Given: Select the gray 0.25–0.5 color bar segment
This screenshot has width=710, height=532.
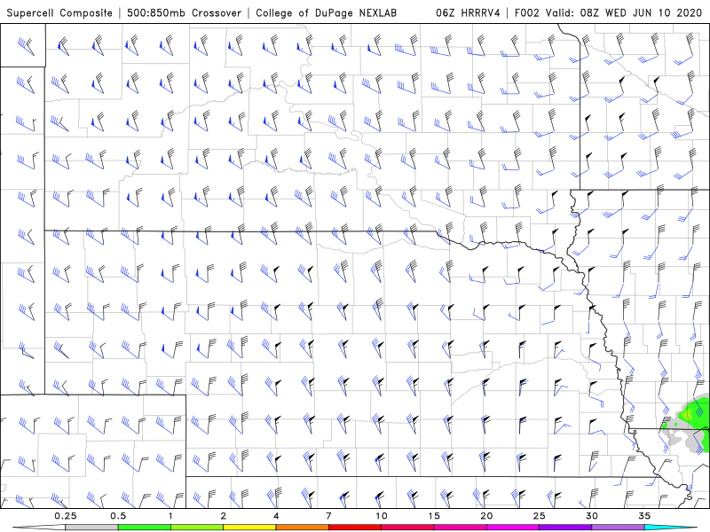Looking at the screenshot, I should click(x=91, y=528).
